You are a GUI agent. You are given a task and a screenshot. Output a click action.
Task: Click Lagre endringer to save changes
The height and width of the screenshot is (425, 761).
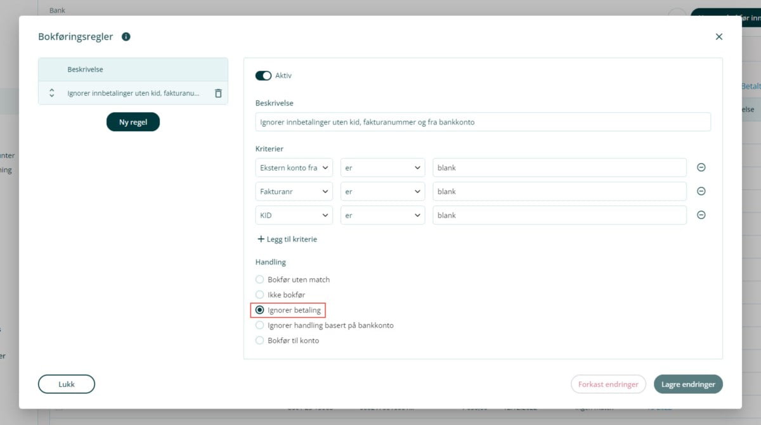tap(688, 384)
